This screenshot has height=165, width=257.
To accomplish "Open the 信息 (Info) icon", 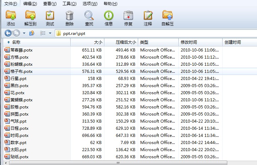I will click(109, 15).
